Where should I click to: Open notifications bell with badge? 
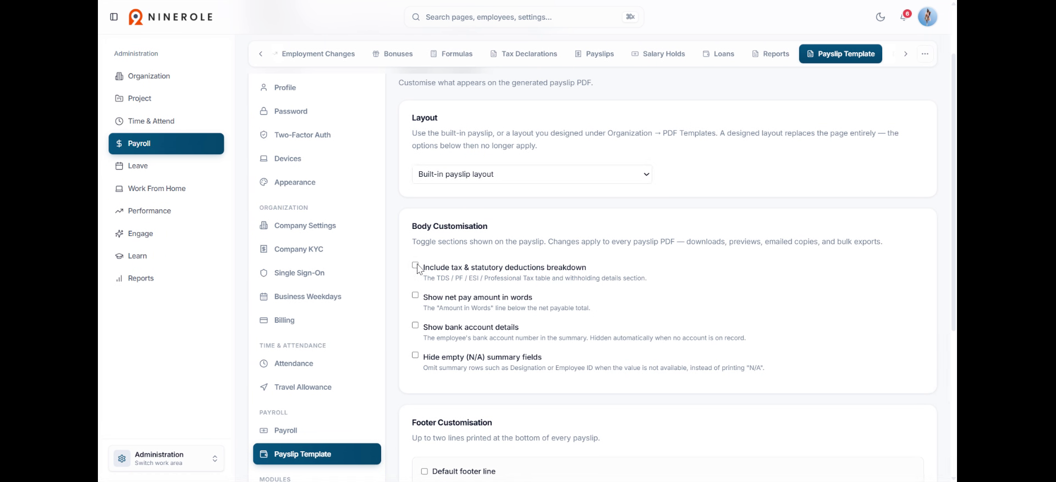click(x=904, y=16)
